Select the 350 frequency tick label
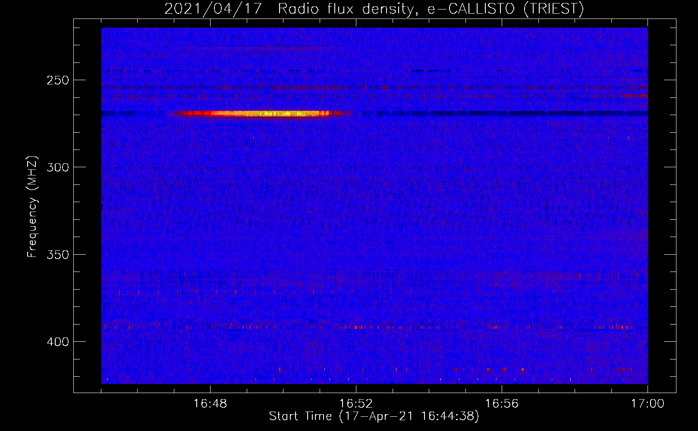The image size is (698, 431). click(x=58, y=255)
